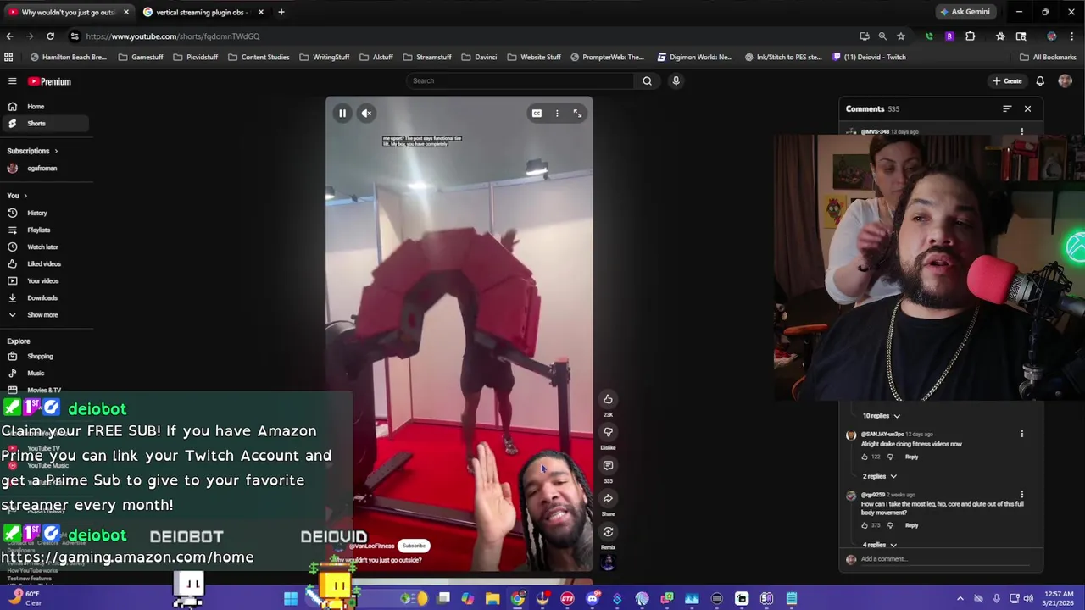Viewport: 1085px width, 610px height.
Task: Open the YouTube account avatar menu
Action: point(1066,80)
